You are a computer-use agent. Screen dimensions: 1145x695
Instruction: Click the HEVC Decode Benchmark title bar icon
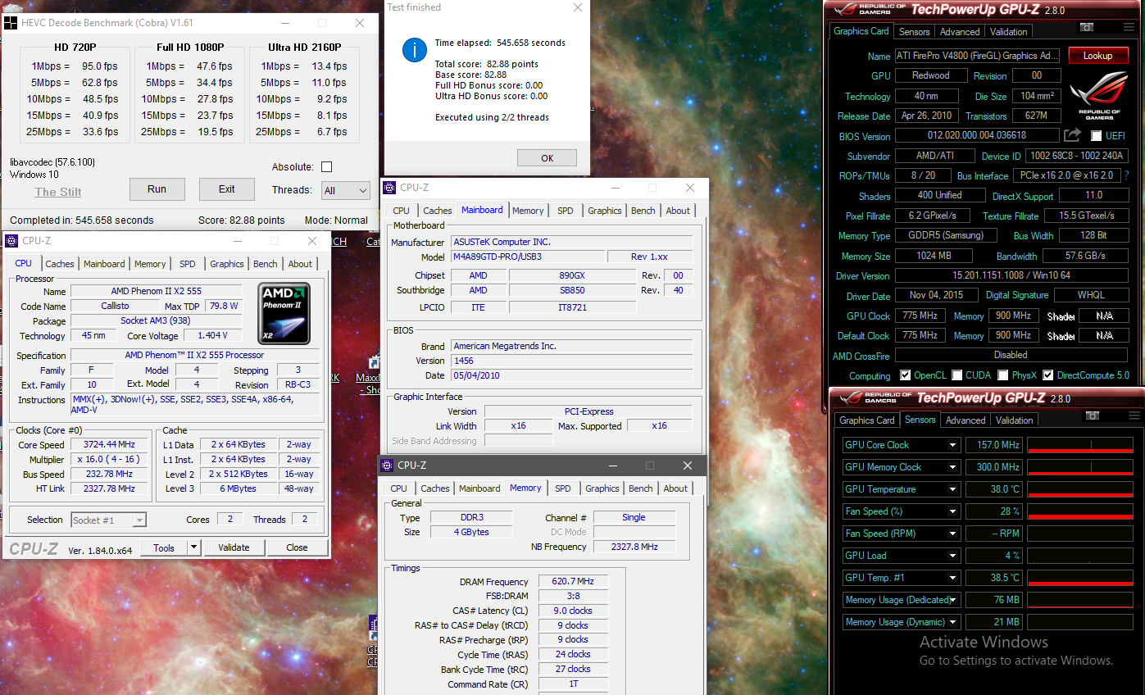pyautogui.click(x=10, y=23)
